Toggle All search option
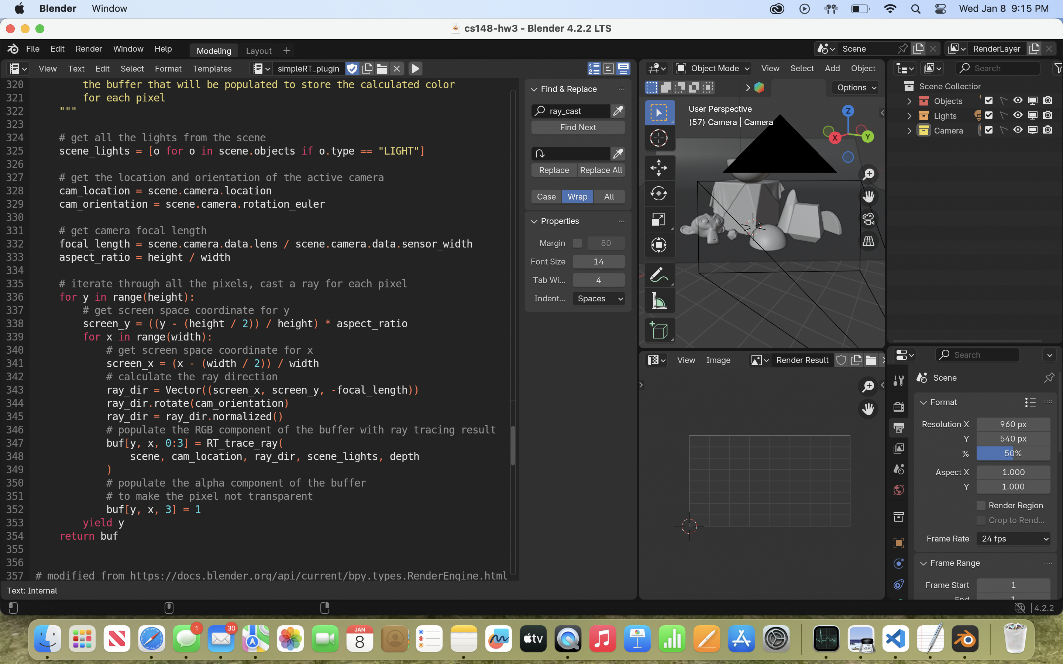This screenshot has height=664, width=1063. coord(609,197)
